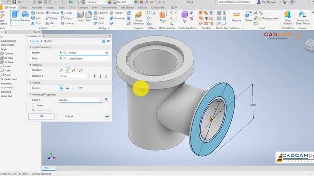Image resolution: width=314 pixels, height=176 pixels.
Task: Select the Hole tool
Action: pyautogui.click(x=80, y=16)
